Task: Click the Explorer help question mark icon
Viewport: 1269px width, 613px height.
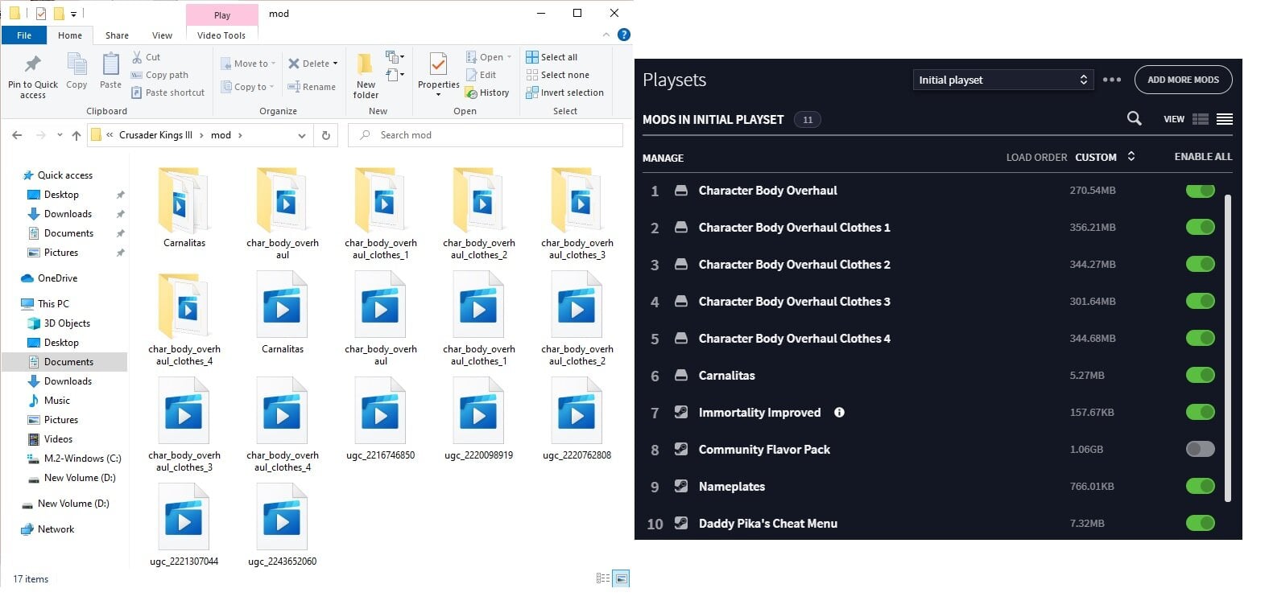Action: (623, 35)
